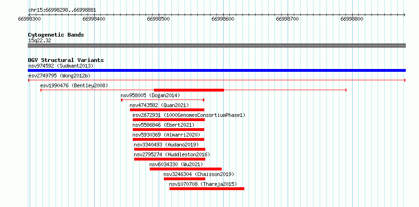Click the DGV Structural Variants track title

coord(66,60)
